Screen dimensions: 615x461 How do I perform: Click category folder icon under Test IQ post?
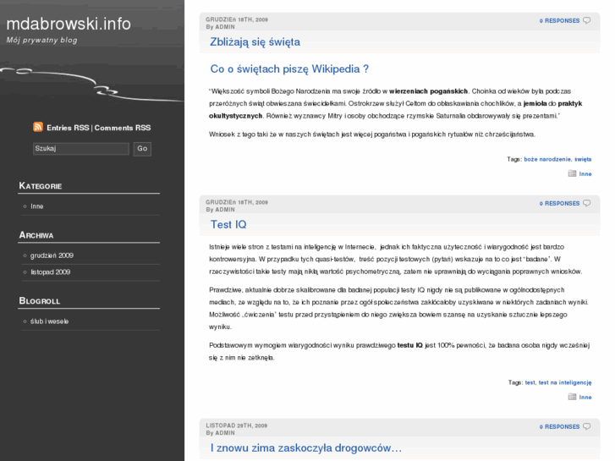click(x=573, y=397)
